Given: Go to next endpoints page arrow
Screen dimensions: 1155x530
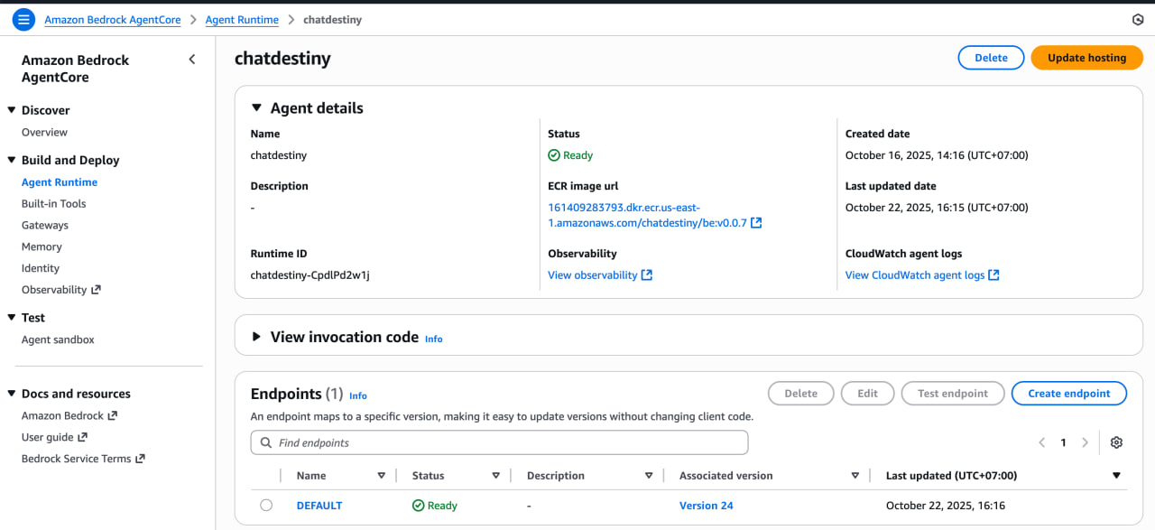Looking at the screenshot, I should (x=1085, y=442).
